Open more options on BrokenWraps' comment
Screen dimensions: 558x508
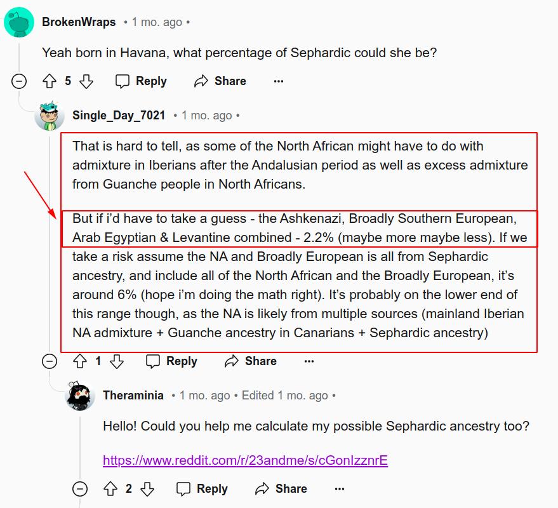tap(278, 81)
